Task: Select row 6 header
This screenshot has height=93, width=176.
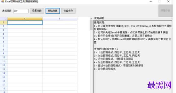Action: click(x=4, y=42)
